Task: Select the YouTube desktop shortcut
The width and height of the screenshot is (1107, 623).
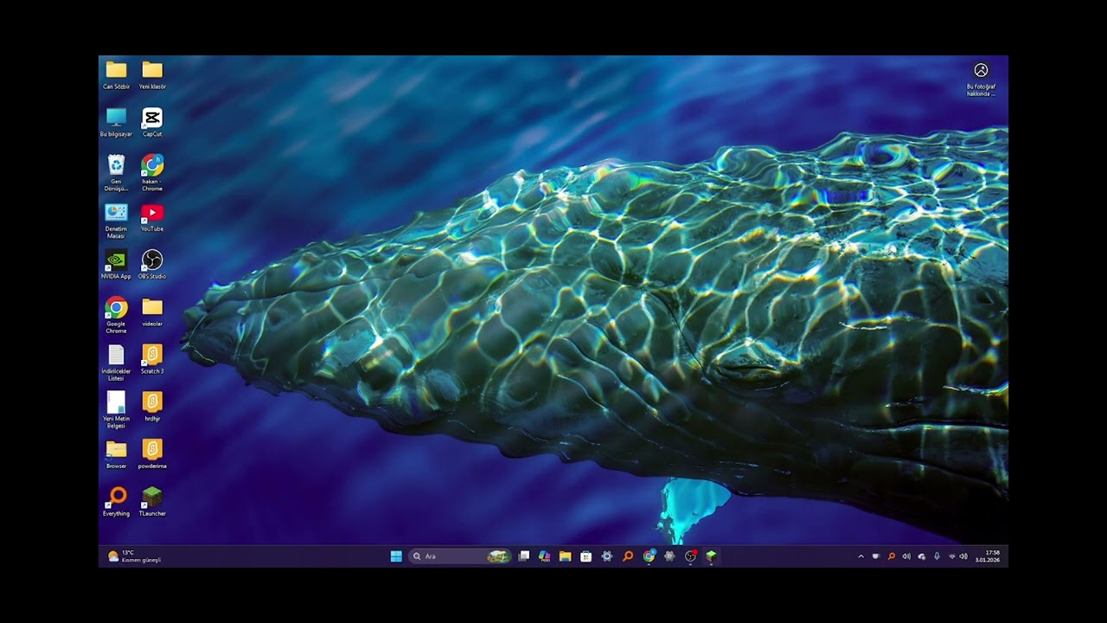Action: (152, 217)
